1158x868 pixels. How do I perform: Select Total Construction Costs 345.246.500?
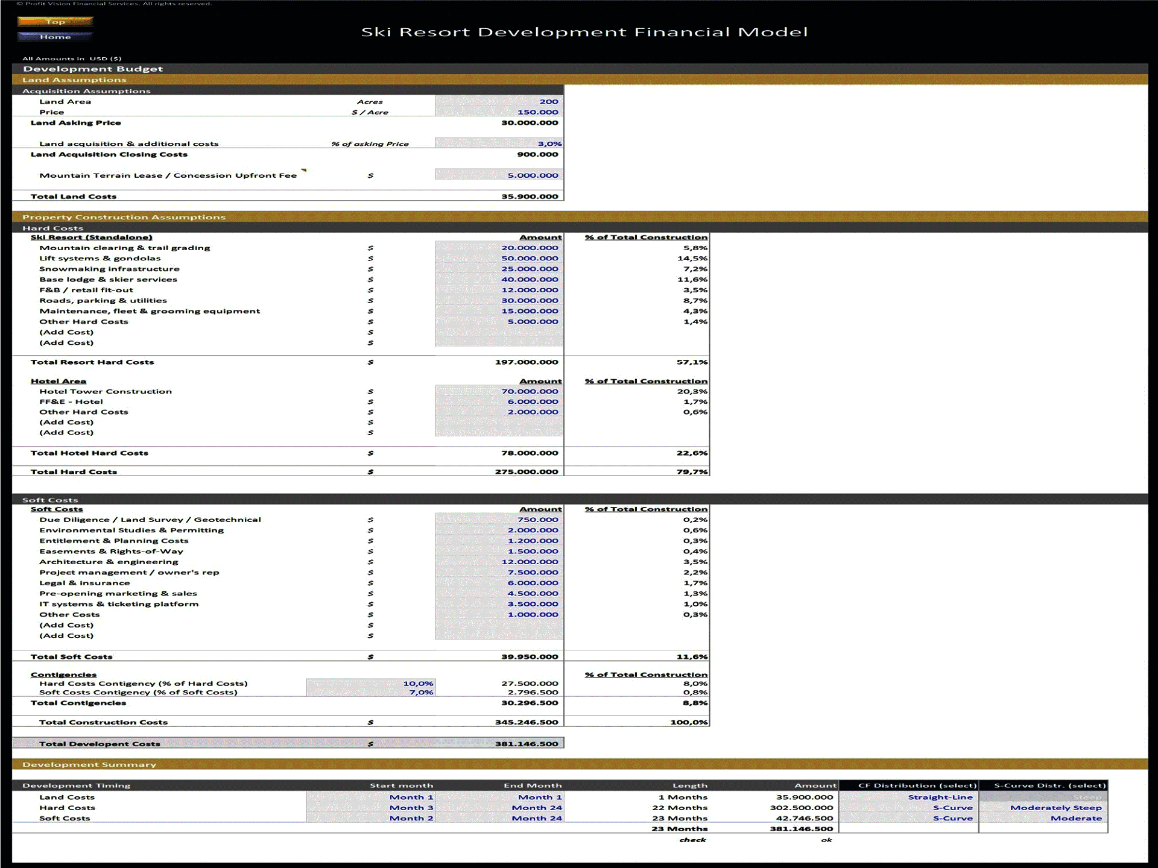(x=527, y=722)
